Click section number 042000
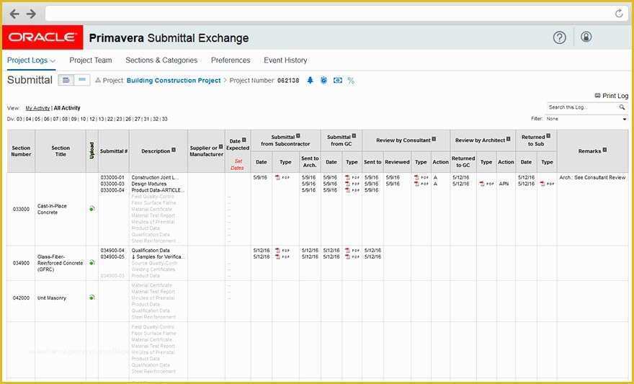This screenshot has height=384, width=634. point(21,298)
